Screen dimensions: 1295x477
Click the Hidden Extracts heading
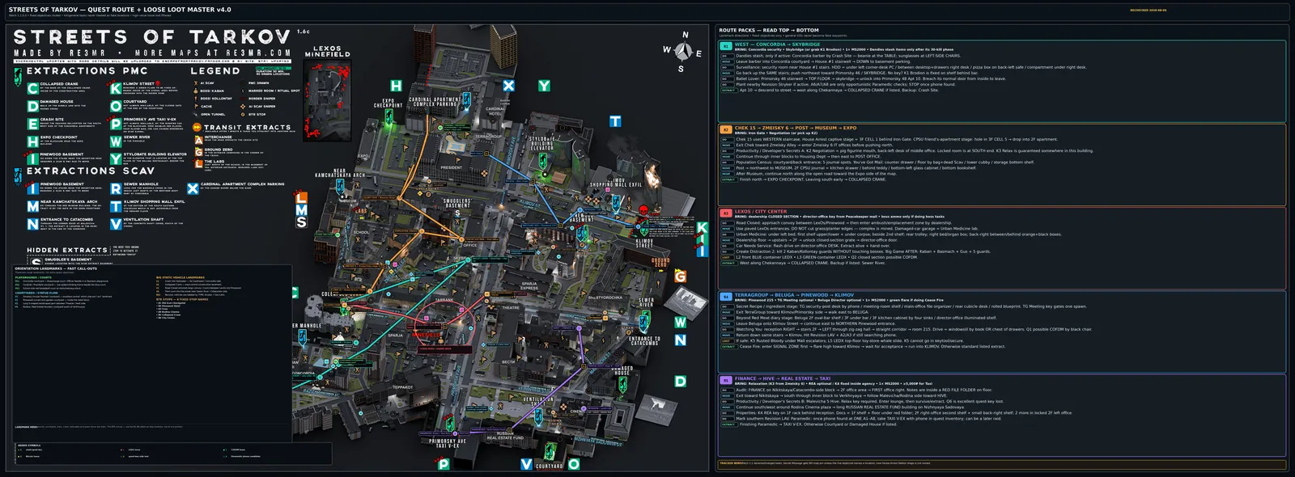click(67, 251)
